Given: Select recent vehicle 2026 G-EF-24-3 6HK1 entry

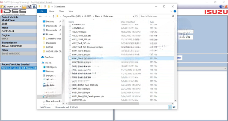Looking at the screenshot, I should coord(19,68).
